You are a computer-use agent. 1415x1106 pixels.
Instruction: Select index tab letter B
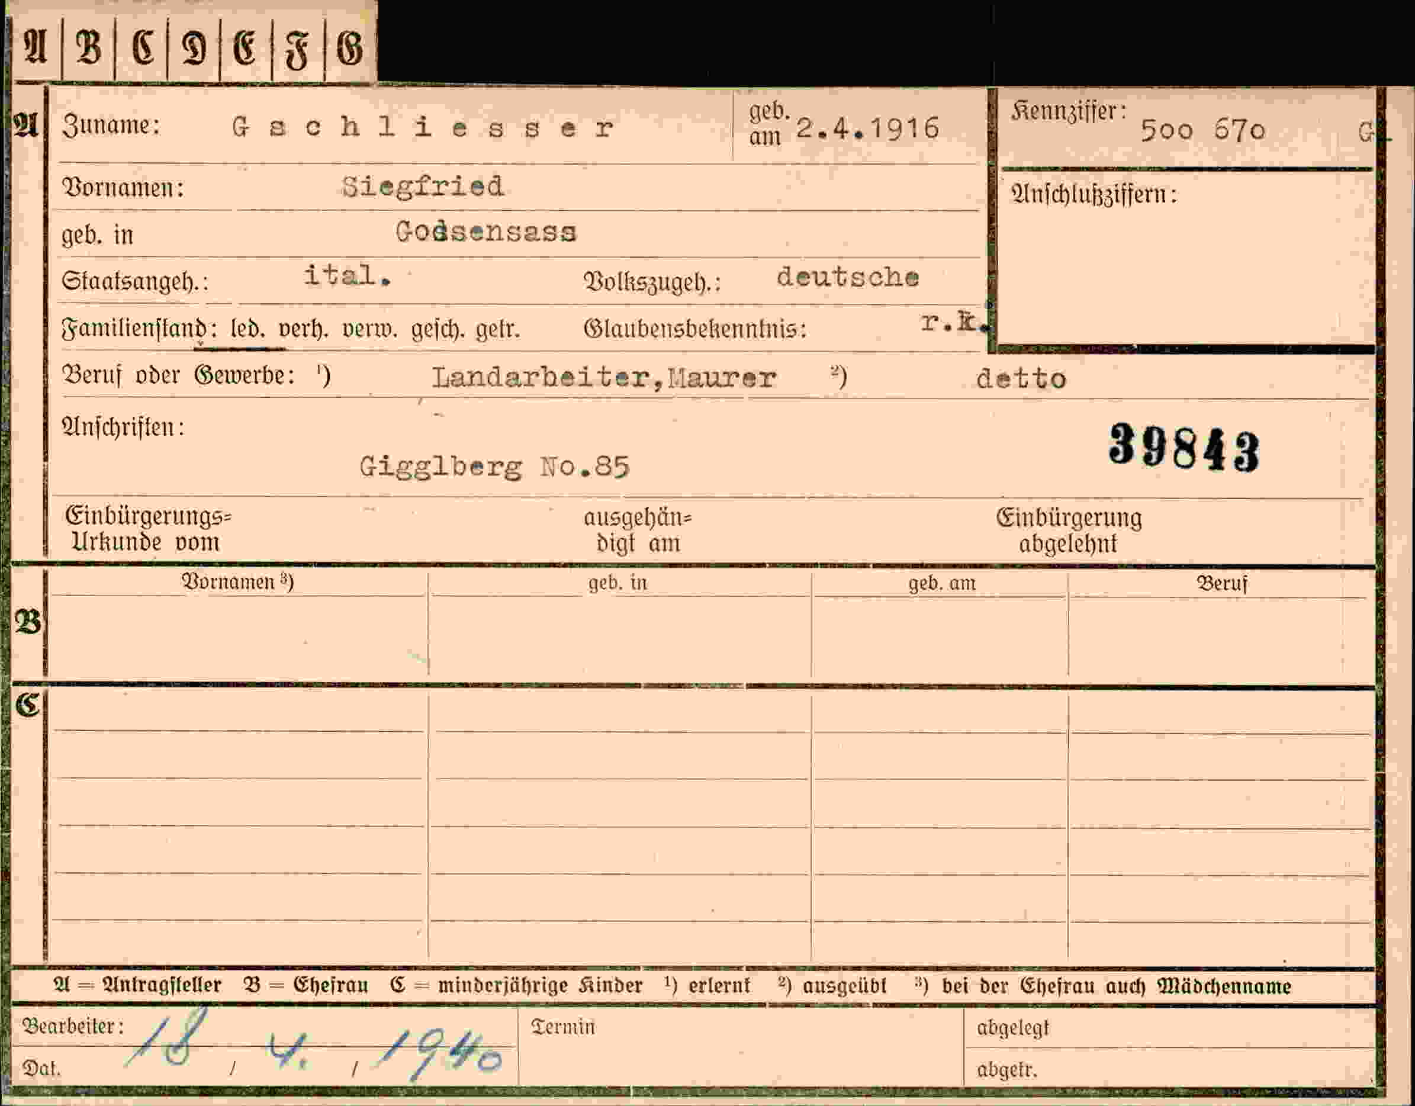[89, 48]
